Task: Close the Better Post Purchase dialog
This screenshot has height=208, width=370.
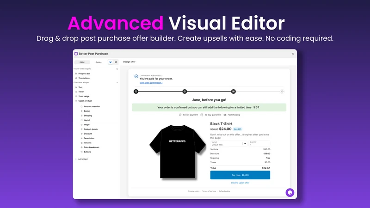Action: point(293,54)
